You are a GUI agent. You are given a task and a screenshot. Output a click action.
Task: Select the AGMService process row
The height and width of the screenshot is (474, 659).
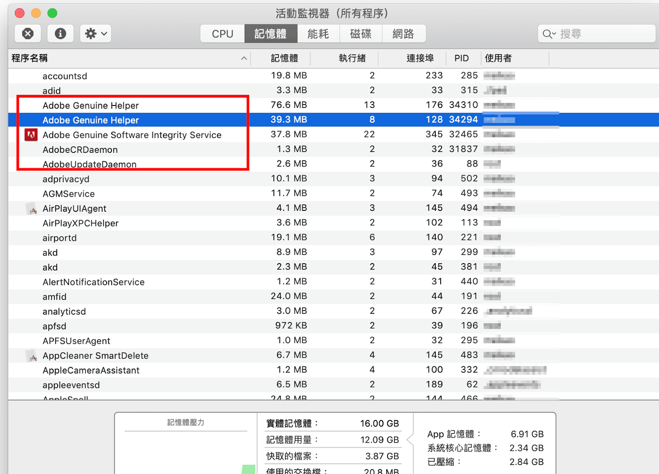pyautogui.click(x=333, y=194)
